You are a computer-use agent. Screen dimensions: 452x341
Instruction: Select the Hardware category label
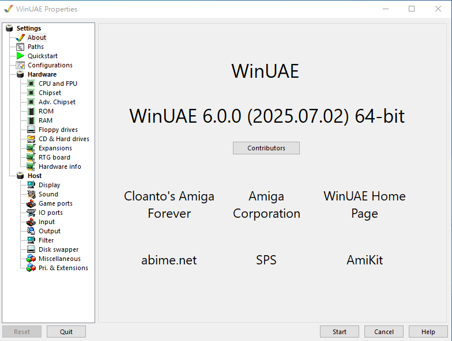pyautogui.click(x=42, y=74)
